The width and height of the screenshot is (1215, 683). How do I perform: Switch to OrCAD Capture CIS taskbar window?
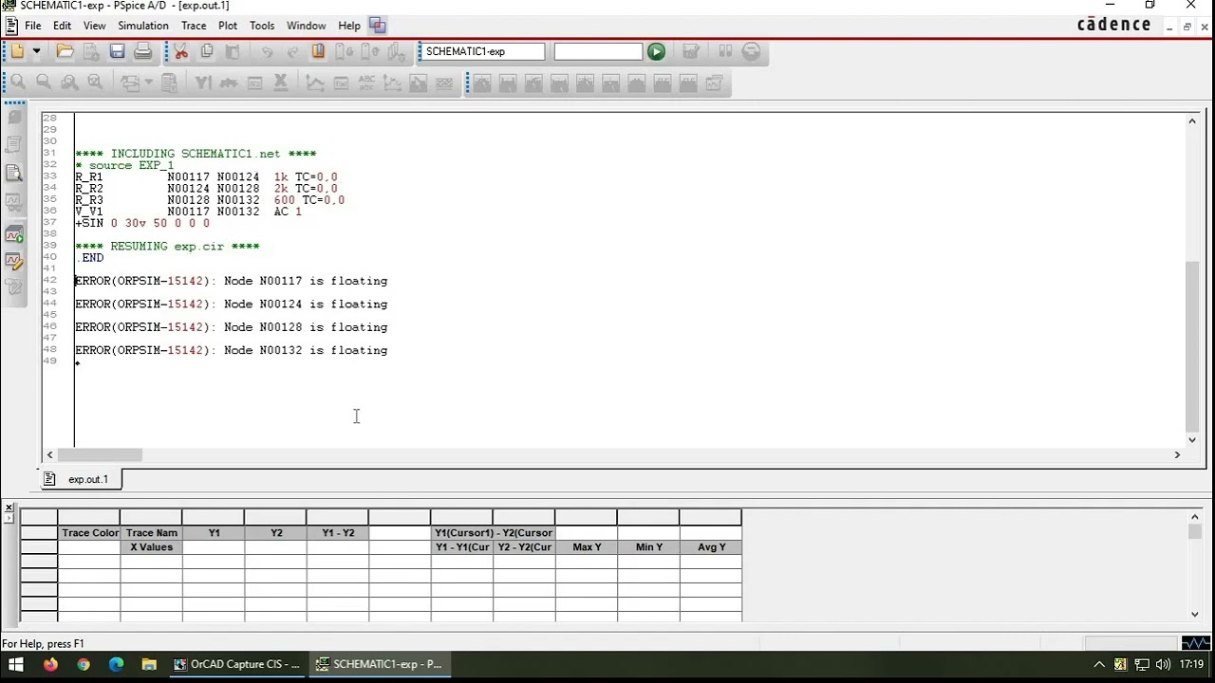(x=236, y=664)
